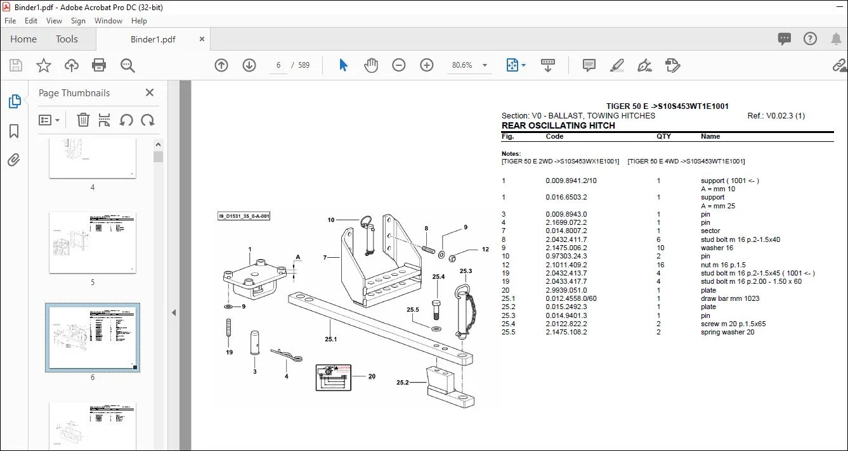This screenshot has height=451, width=848.
Task: Click the 'draw bar mm 1023' entry
Action: click(x=730, y=298)
